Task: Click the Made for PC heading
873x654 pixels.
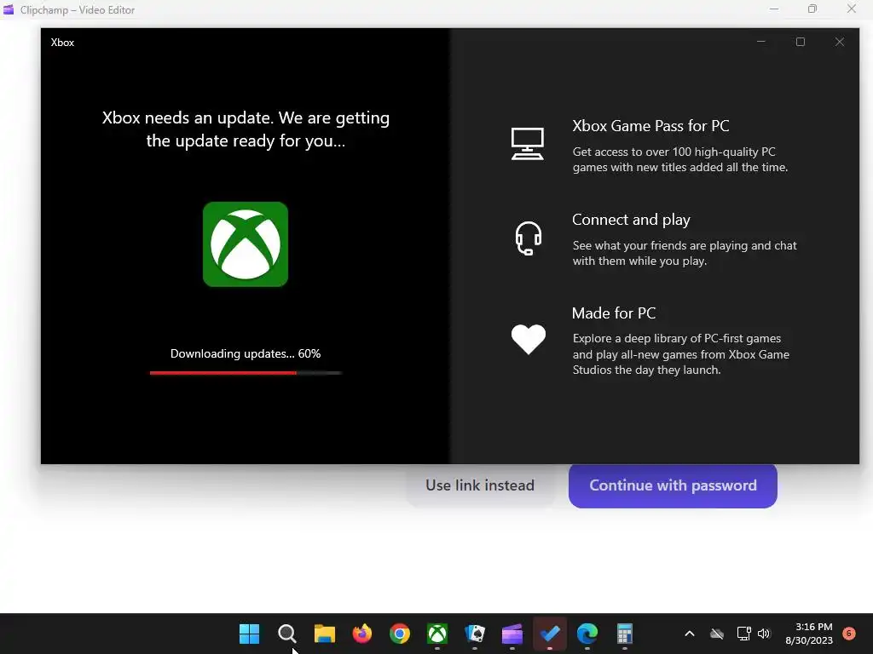Action: pyautogui.click(x=614, y=313)
